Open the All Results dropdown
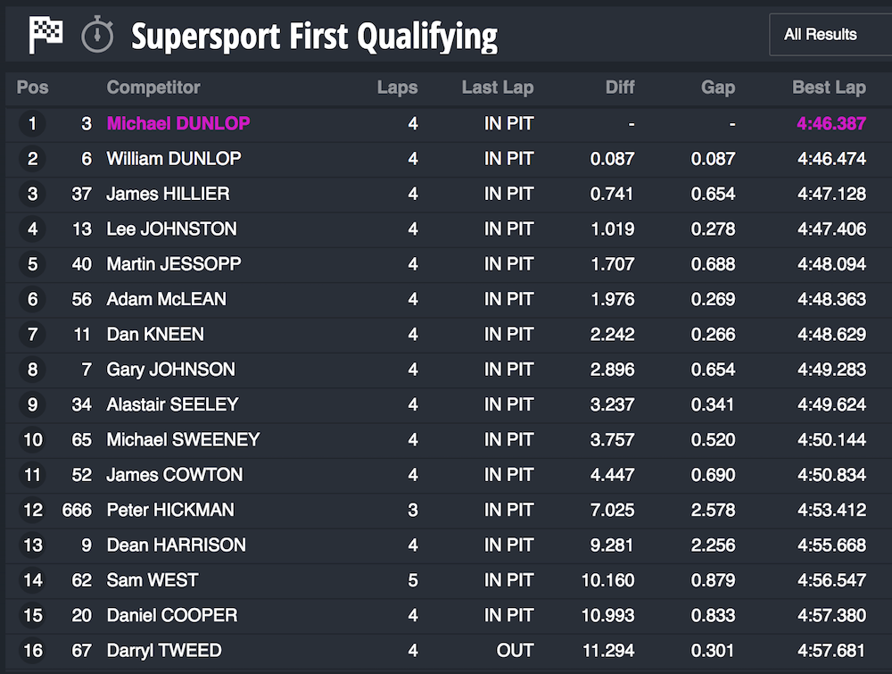 click(x=830, y=35)
